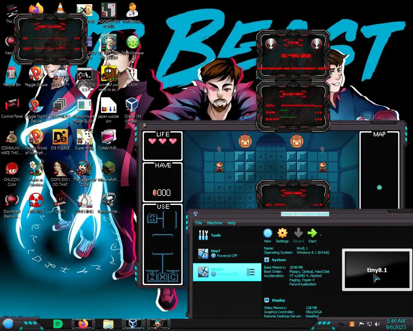Screen dimensions: 413x331
Task: Open the VirusWire.exe lime icon
Action: coord(132,45)
